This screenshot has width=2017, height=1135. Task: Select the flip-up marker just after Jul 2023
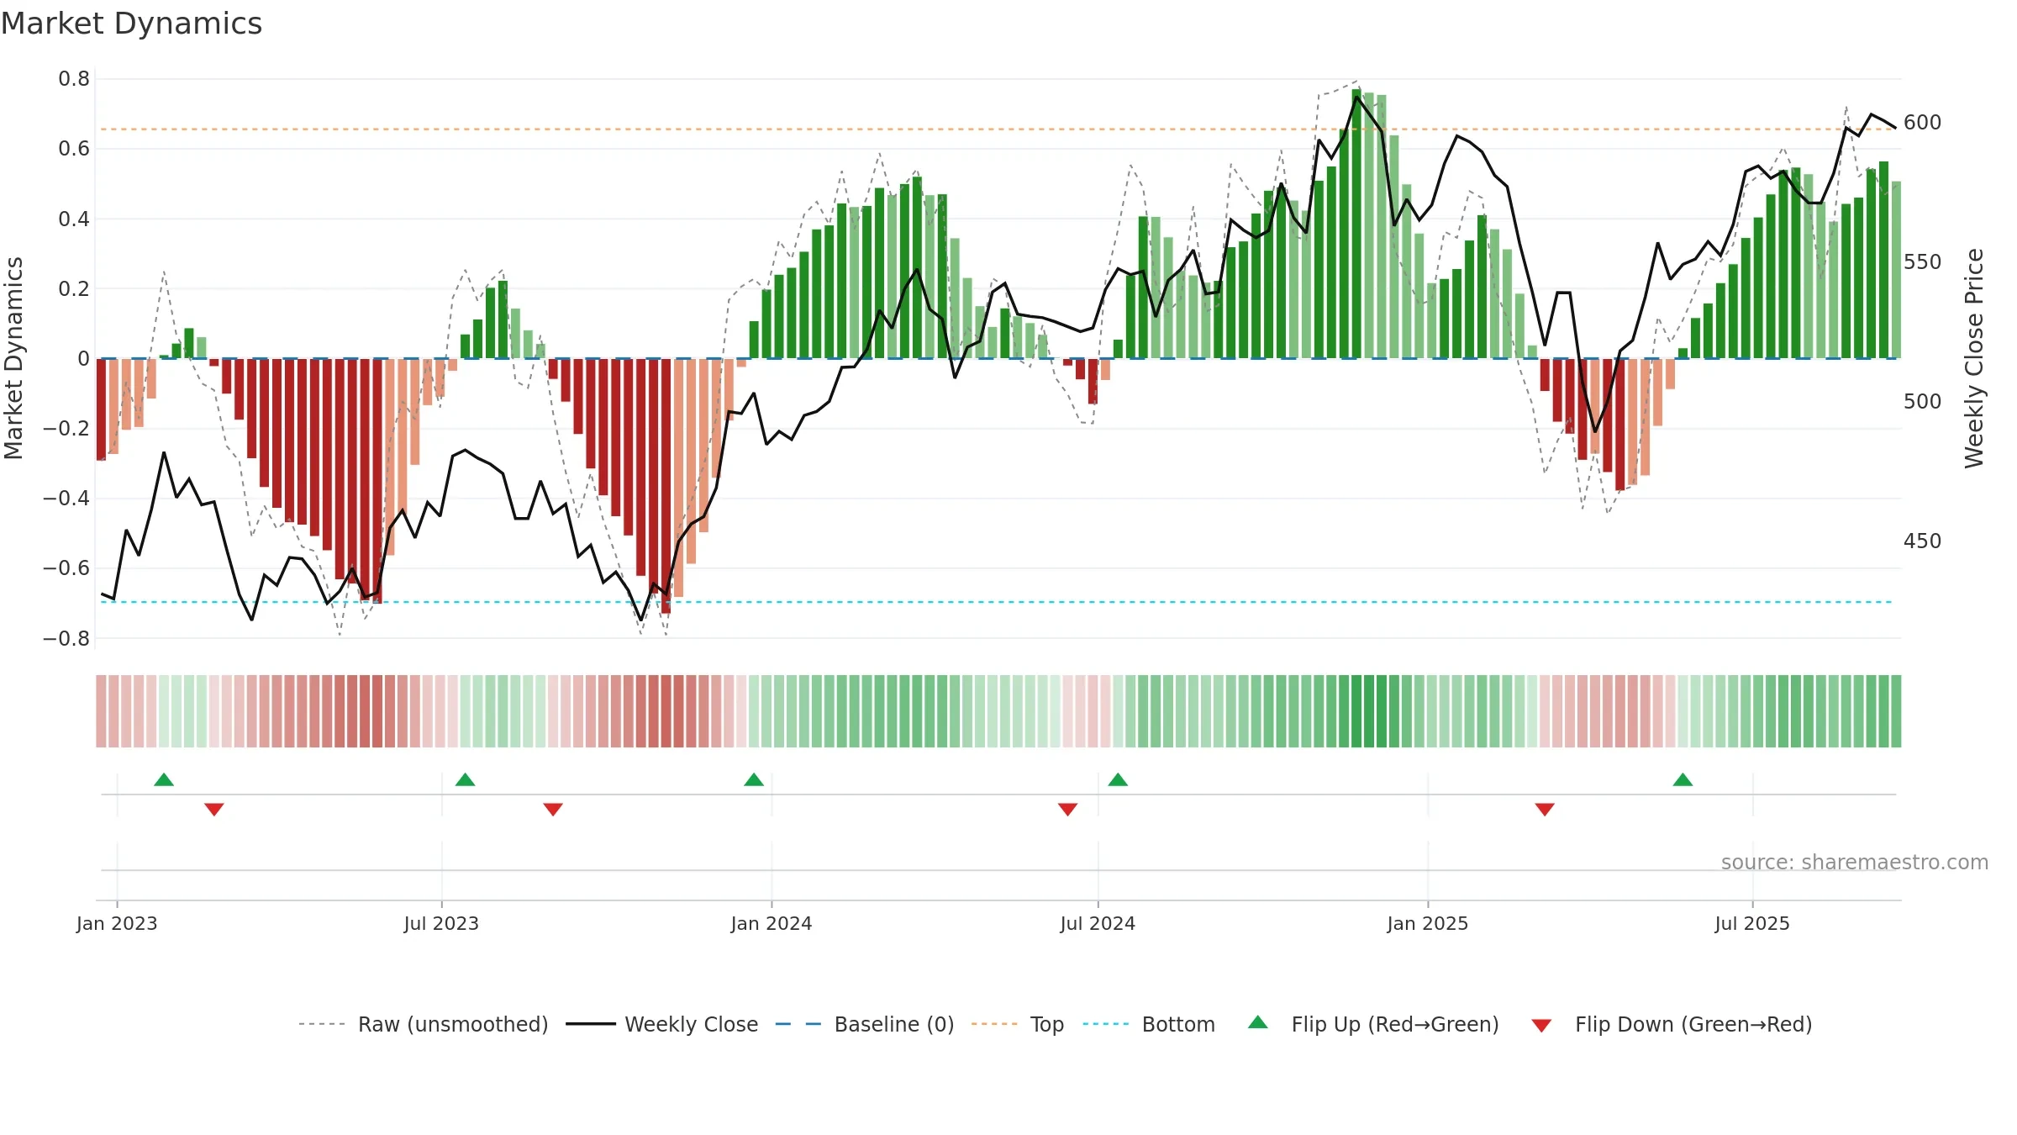coord(465,779)
